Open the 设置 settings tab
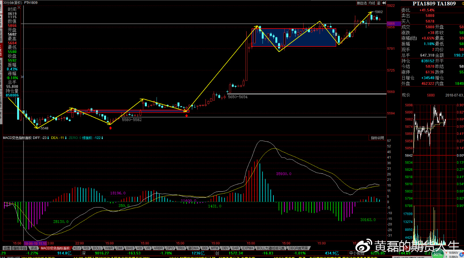 tap(7, 248)
